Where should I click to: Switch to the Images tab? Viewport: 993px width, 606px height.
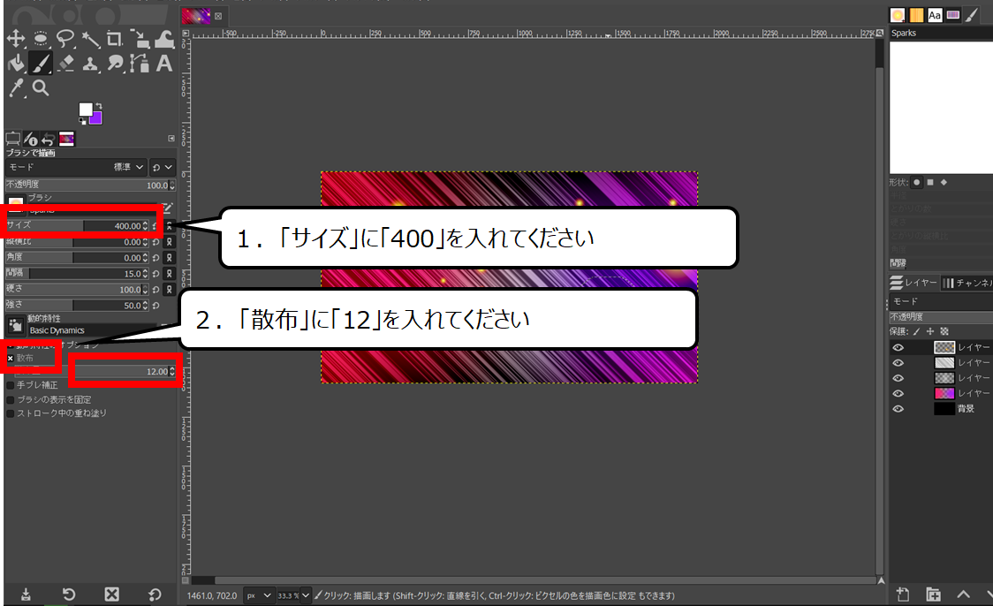coord(66,139)
